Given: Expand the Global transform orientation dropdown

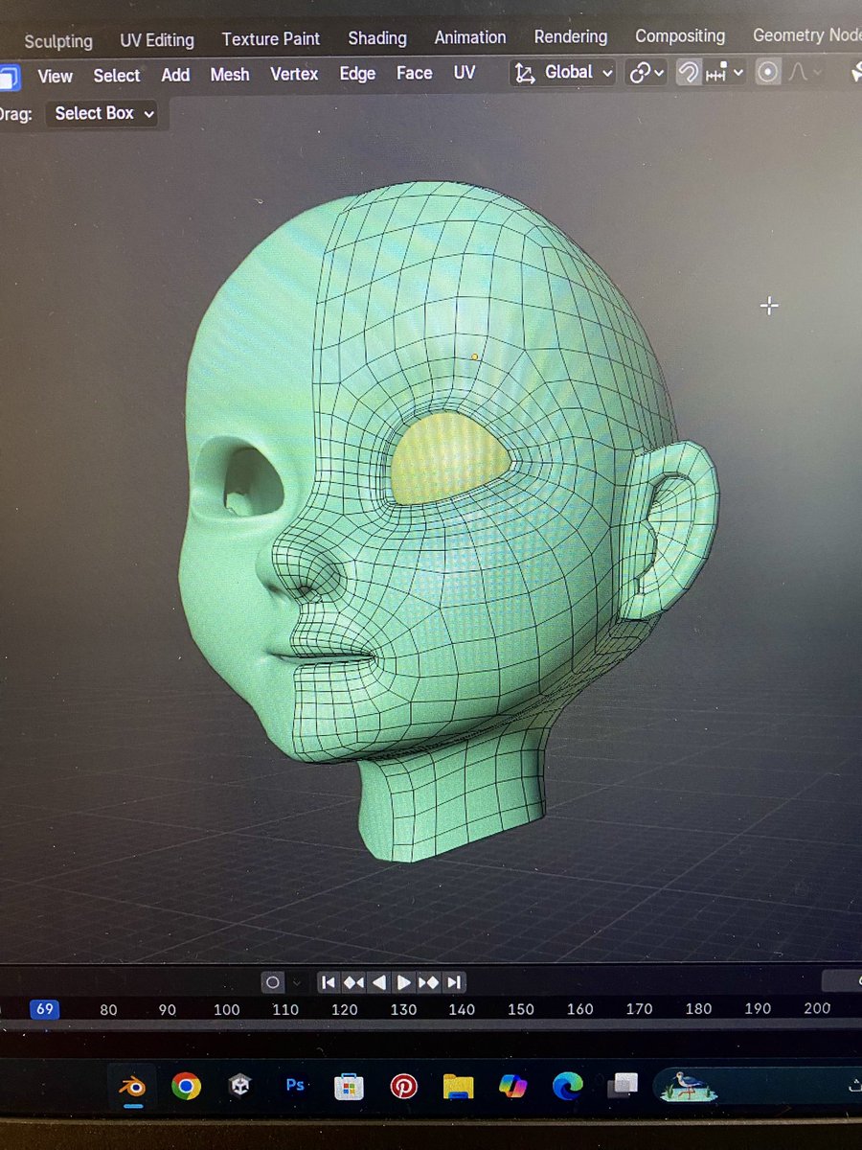Looking at the screenshot, I should (x=563, y=73).
